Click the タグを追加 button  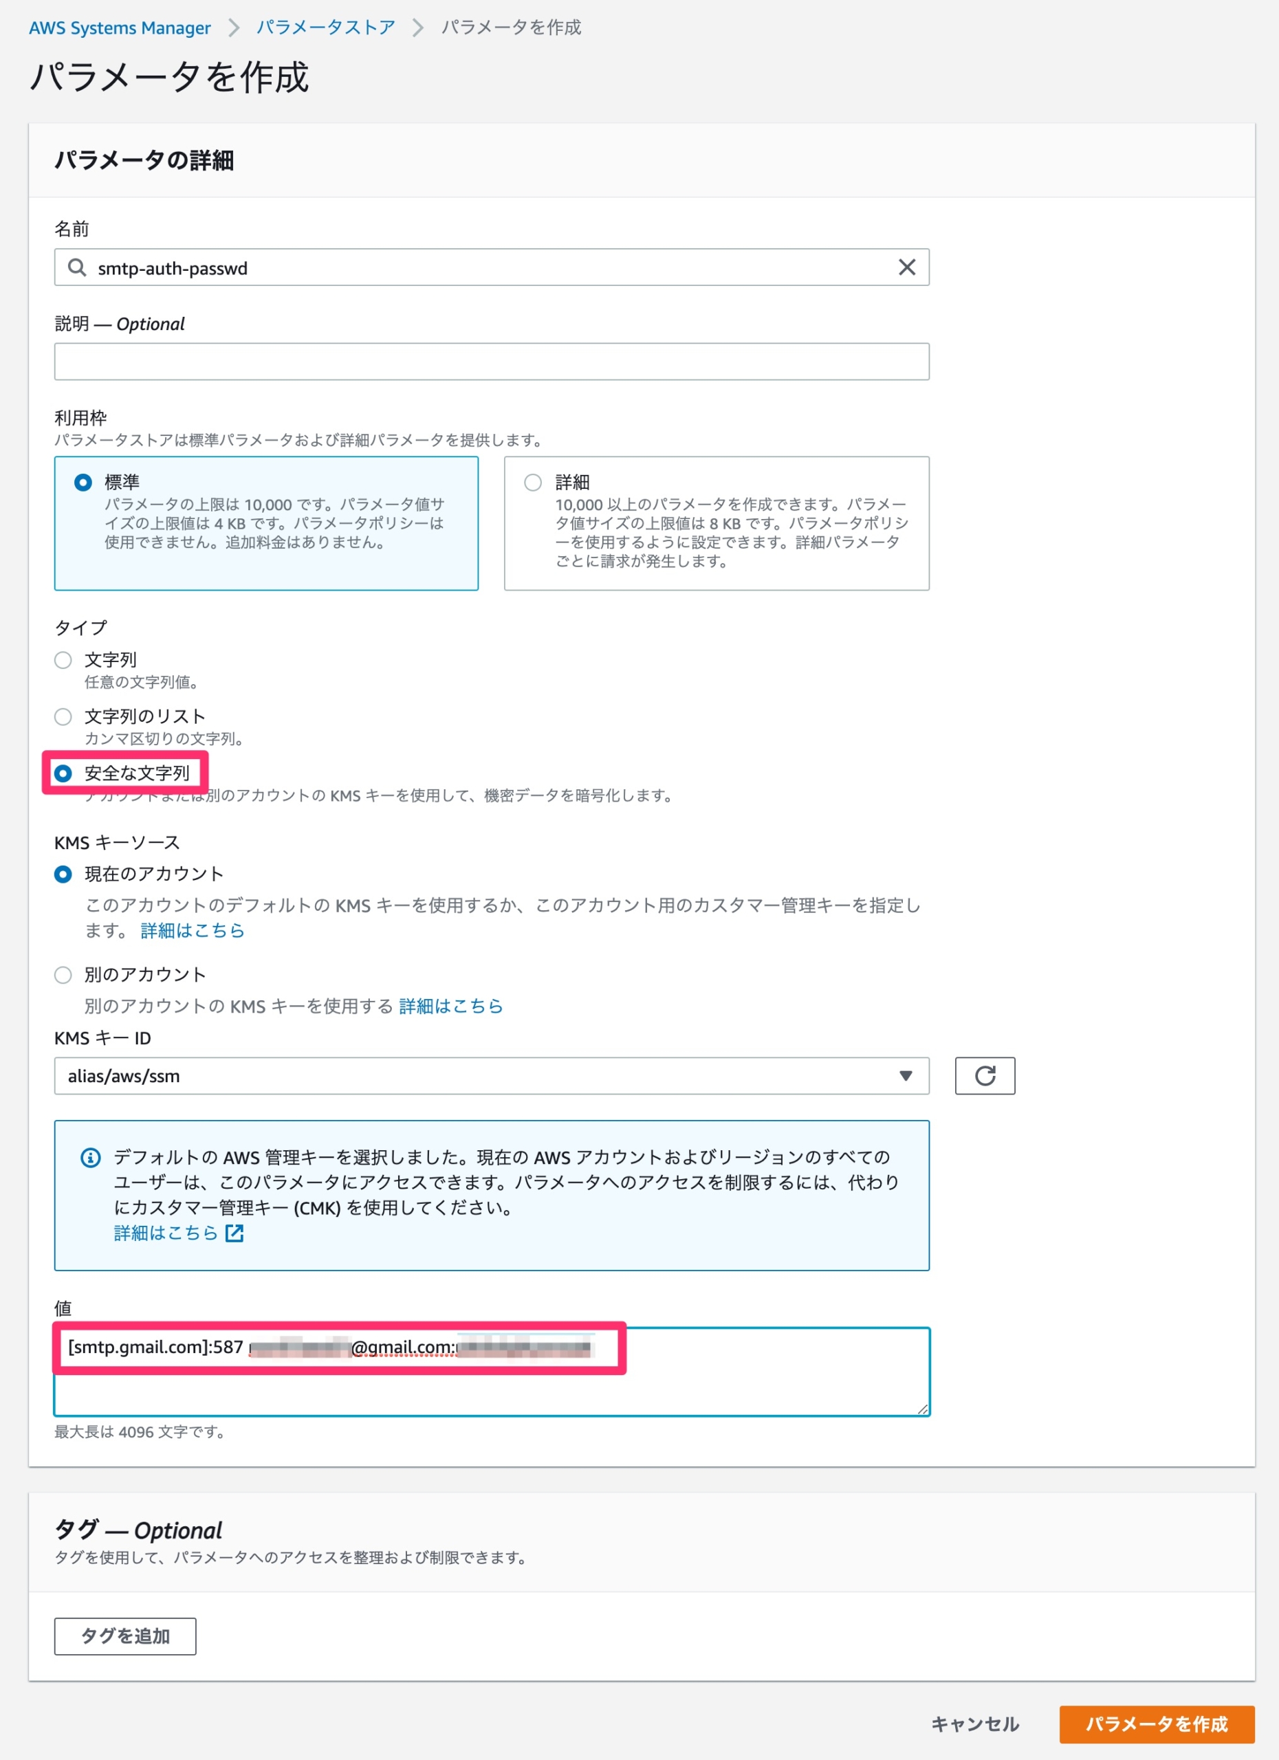coord(125,1637)
